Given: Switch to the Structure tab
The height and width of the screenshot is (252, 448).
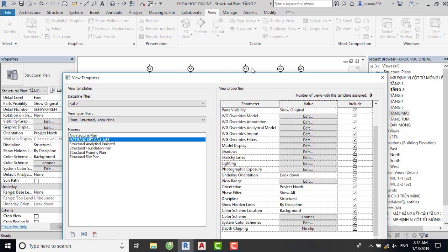Looking at the screenshot, I should click(55, 12).
